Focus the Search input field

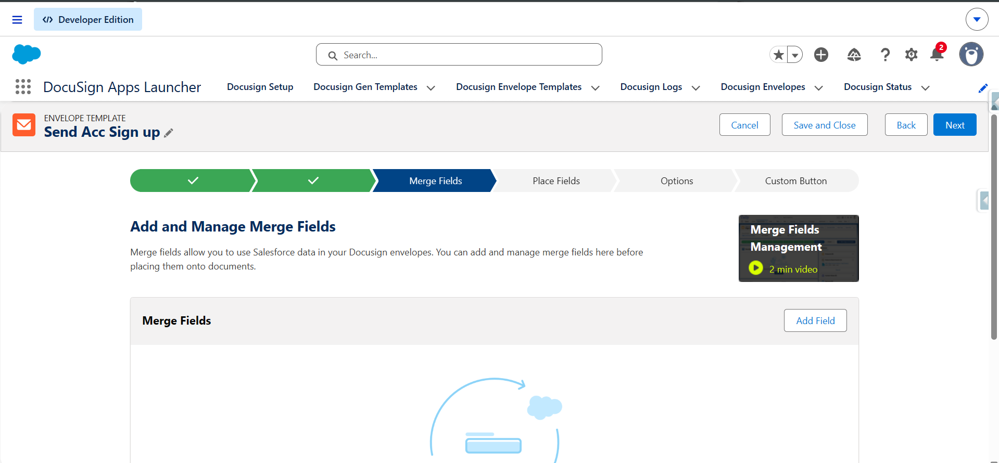coord(459,55)
